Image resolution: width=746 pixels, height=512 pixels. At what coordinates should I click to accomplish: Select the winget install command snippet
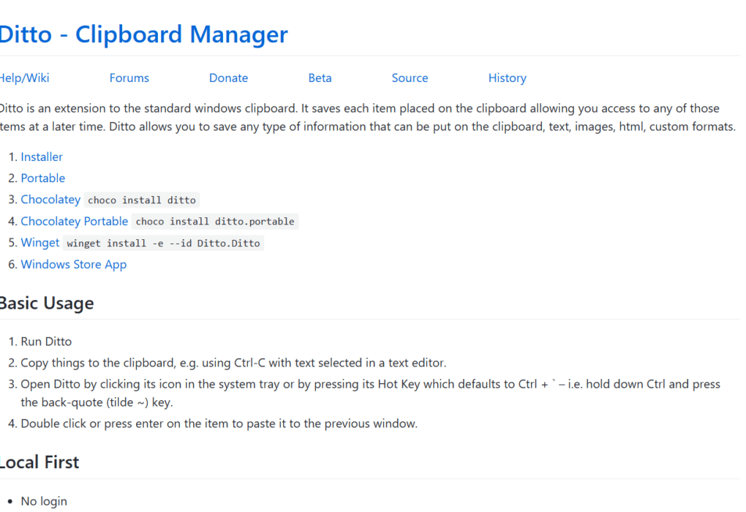(161, 243)
